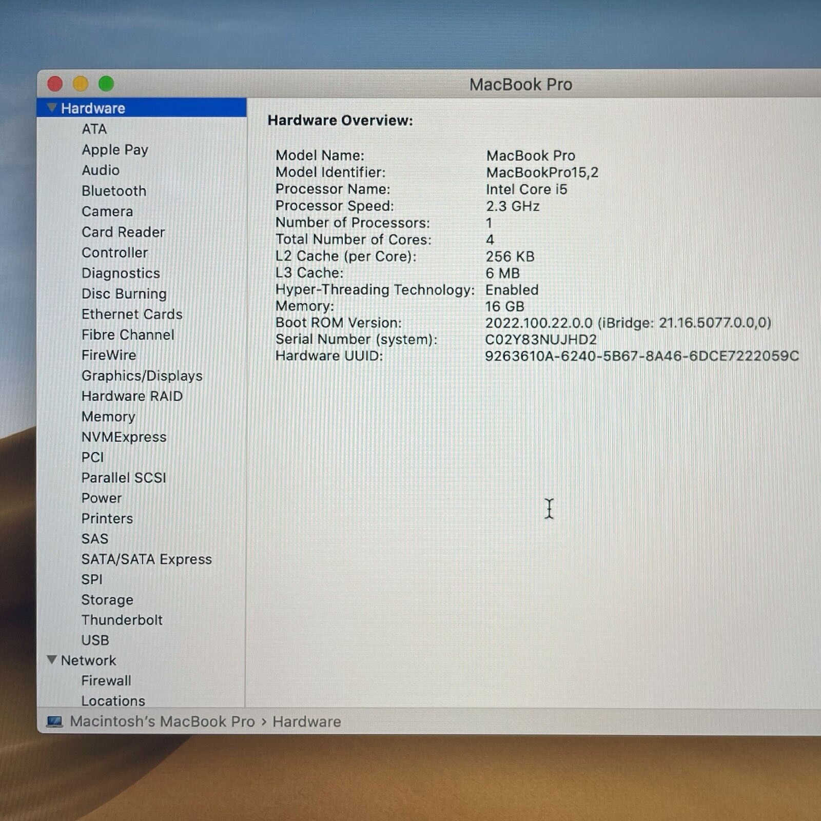The height and width of the screenshot is (821, 821).
Task: Select Power in the sidebar
Action: (102, 498)
